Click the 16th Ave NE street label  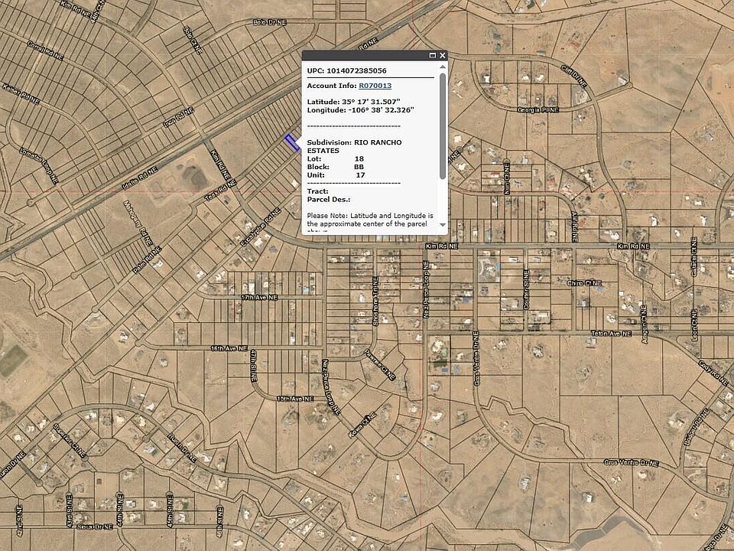[x=229, y=349]
